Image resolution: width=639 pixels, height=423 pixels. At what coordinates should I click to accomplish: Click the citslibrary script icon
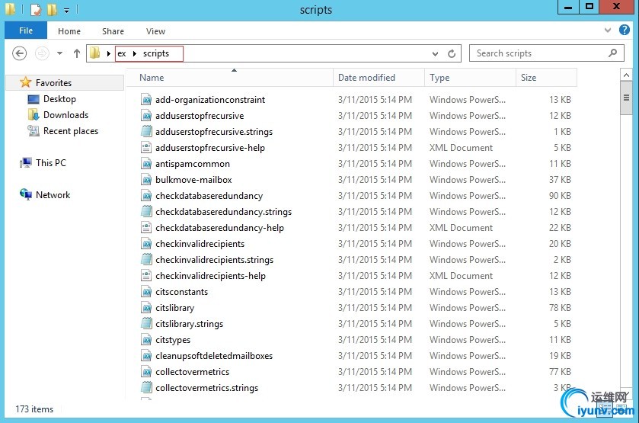click(x=146, y=308)
